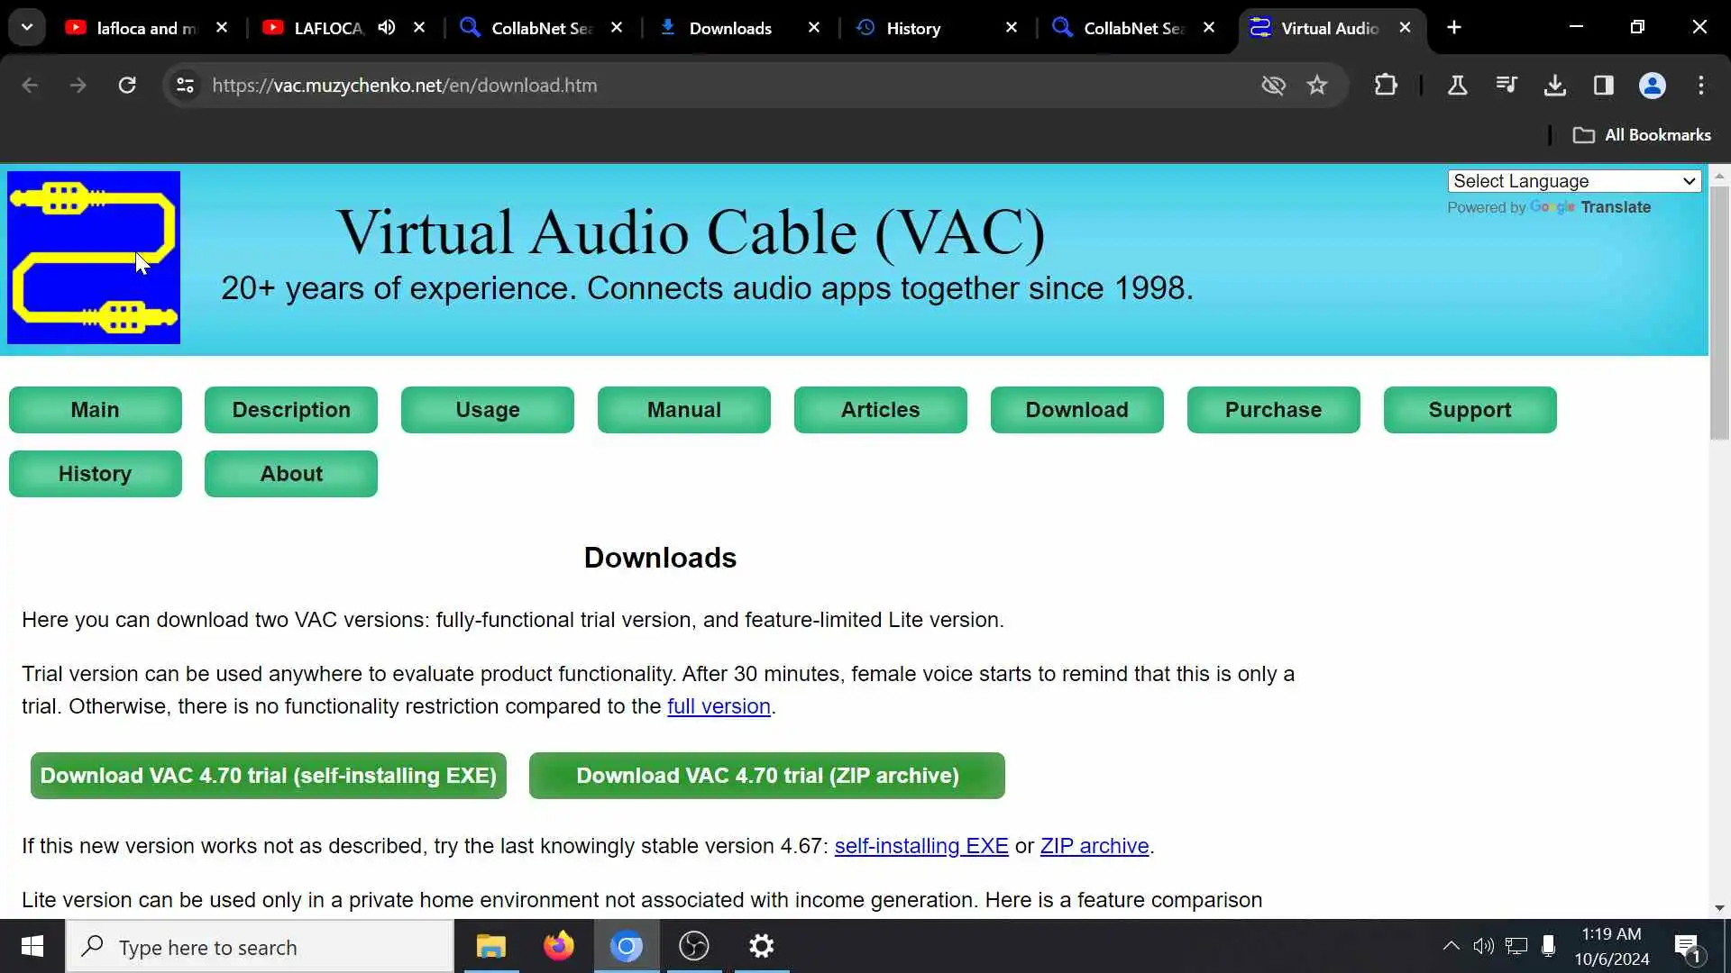Click the profile avatar icon

pos(1652,86)
